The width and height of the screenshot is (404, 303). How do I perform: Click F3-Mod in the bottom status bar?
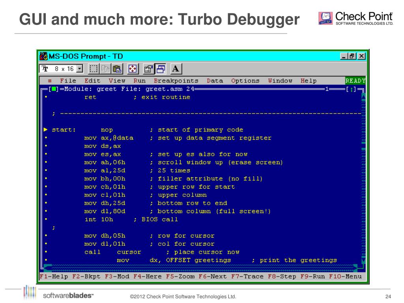[x=117, y=277]
